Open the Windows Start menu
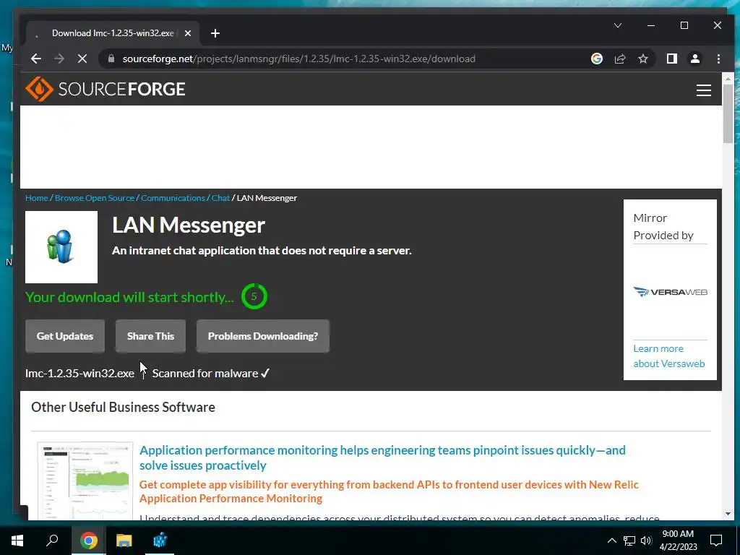740x555 pixels. 17,541
